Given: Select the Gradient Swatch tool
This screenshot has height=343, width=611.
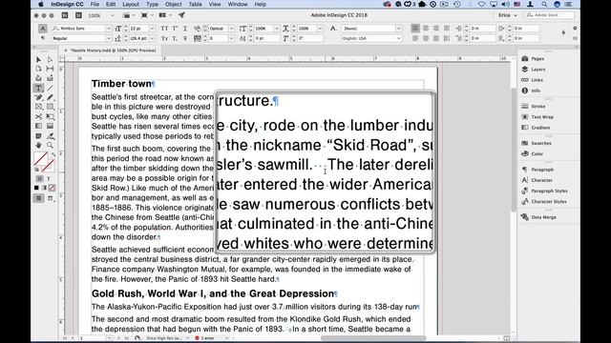Looking at the screenshot, I should [x=38, y=126].
